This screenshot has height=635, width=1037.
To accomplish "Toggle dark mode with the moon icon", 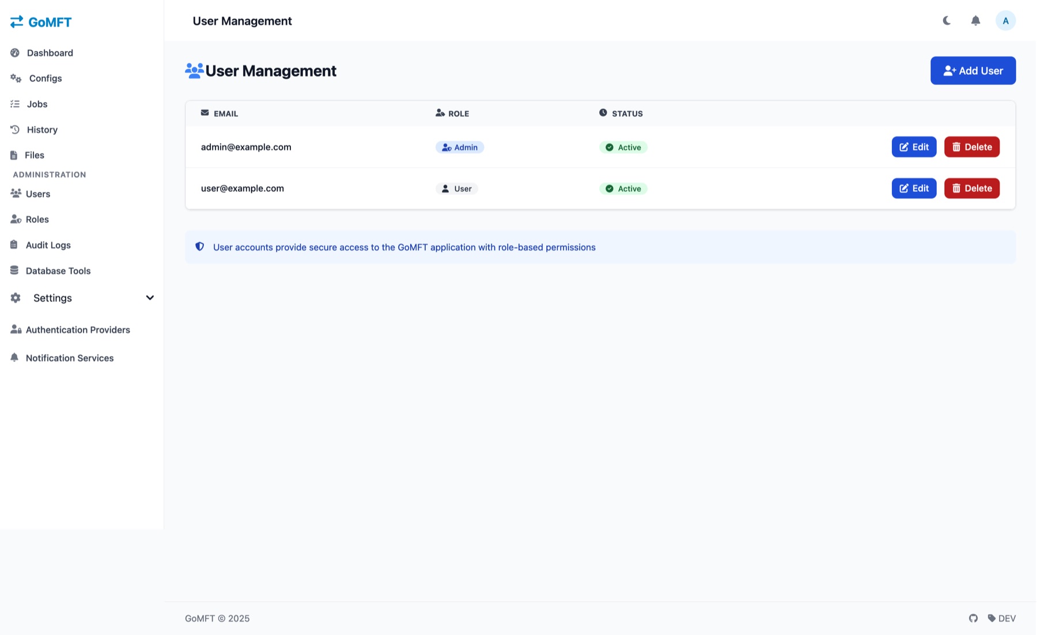I will (x=947, y=21).
